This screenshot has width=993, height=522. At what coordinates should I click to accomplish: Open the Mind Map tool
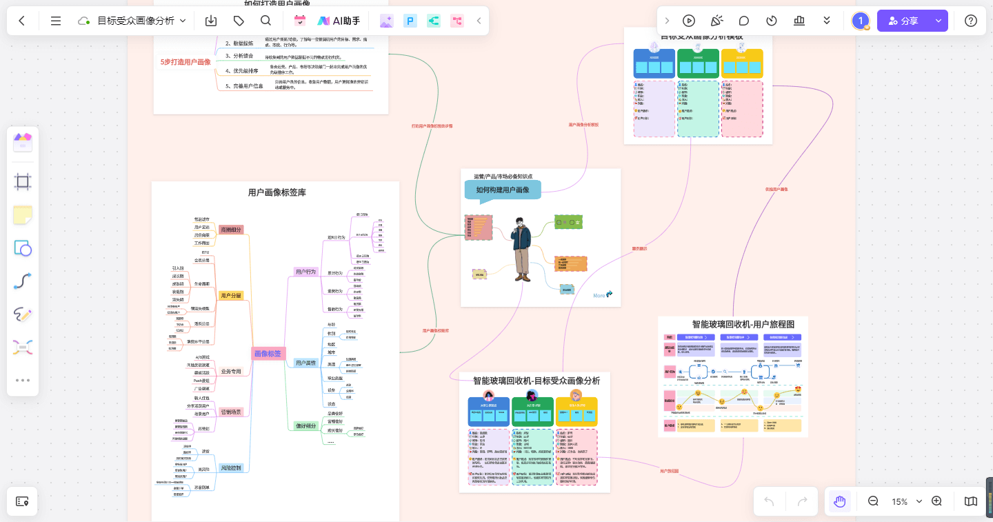point(23,347)
